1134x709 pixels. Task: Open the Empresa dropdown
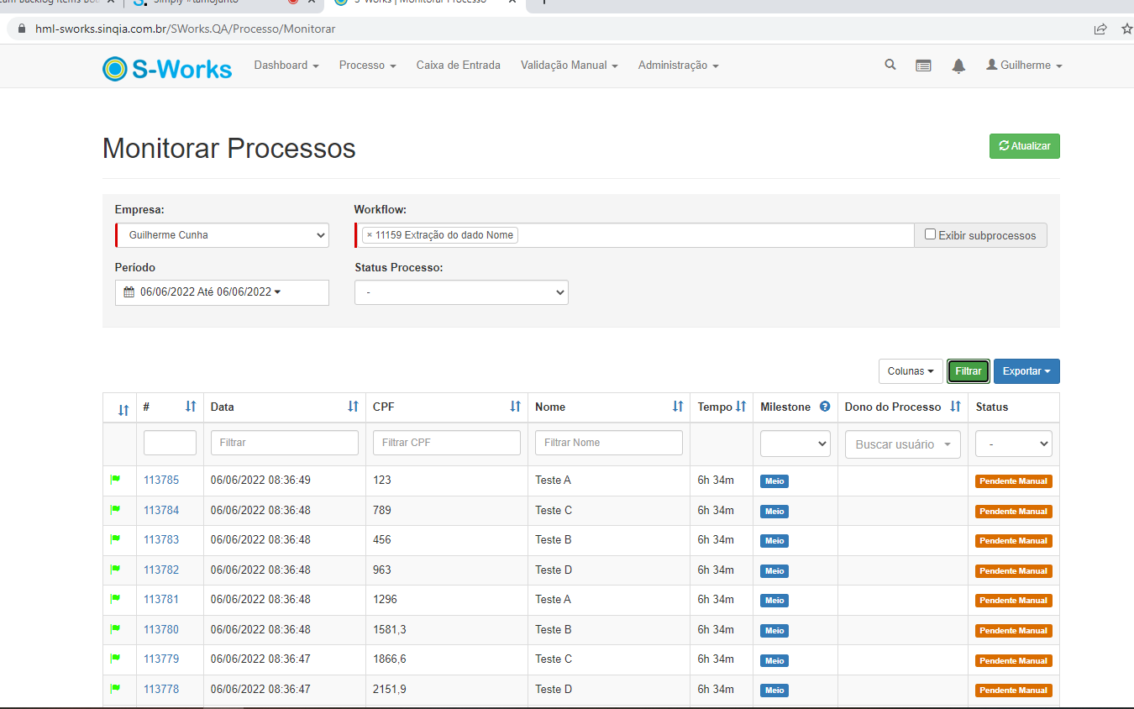tap(223, 235)
